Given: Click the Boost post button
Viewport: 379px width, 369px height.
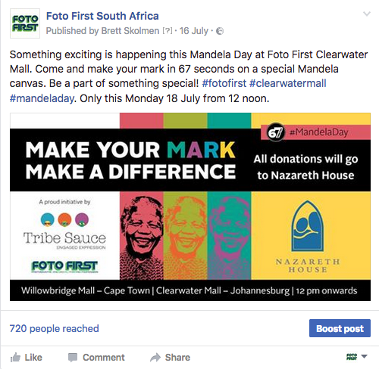Looking at the screenshot, I should pos(340,328).
